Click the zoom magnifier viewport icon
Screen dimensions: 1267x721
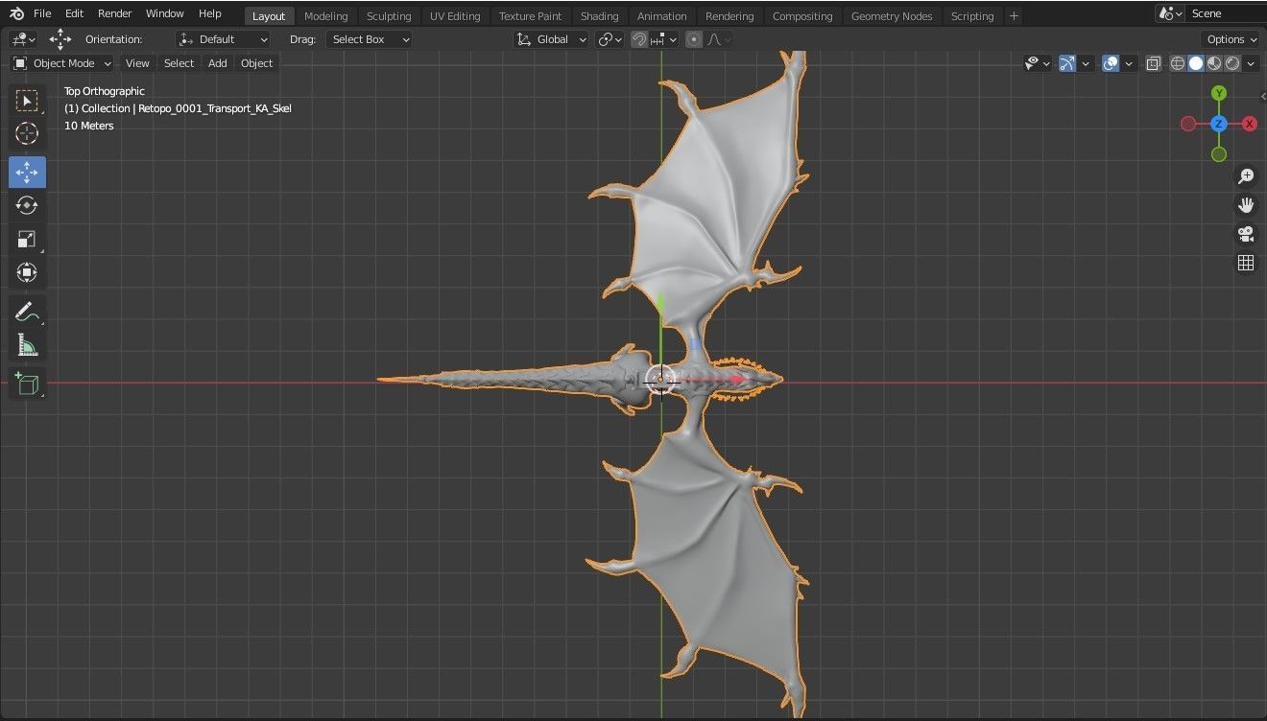[1246, 176]
